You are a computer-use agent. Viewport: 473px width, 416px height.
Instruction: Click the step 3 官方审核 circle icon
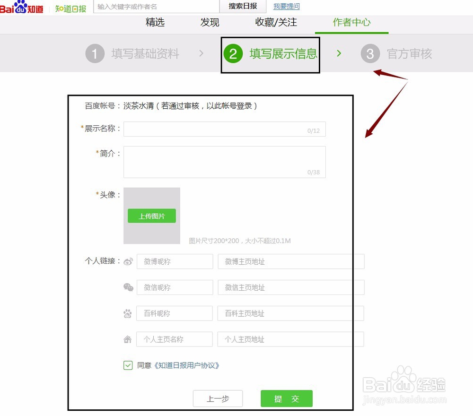[x=370, y=53]
